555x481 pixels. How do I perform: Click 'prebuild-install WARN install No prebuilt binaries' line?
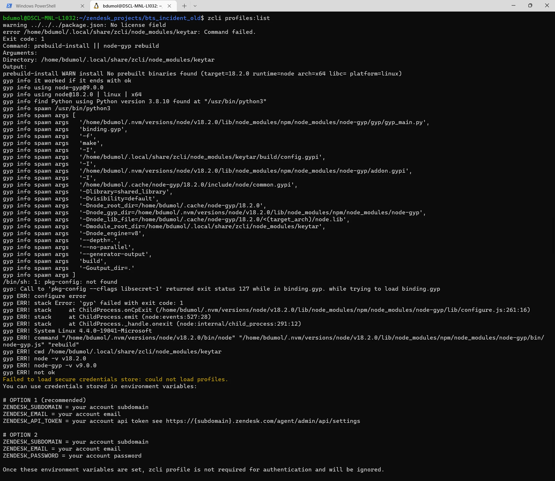pyautogui.click(x=202, y=73)
